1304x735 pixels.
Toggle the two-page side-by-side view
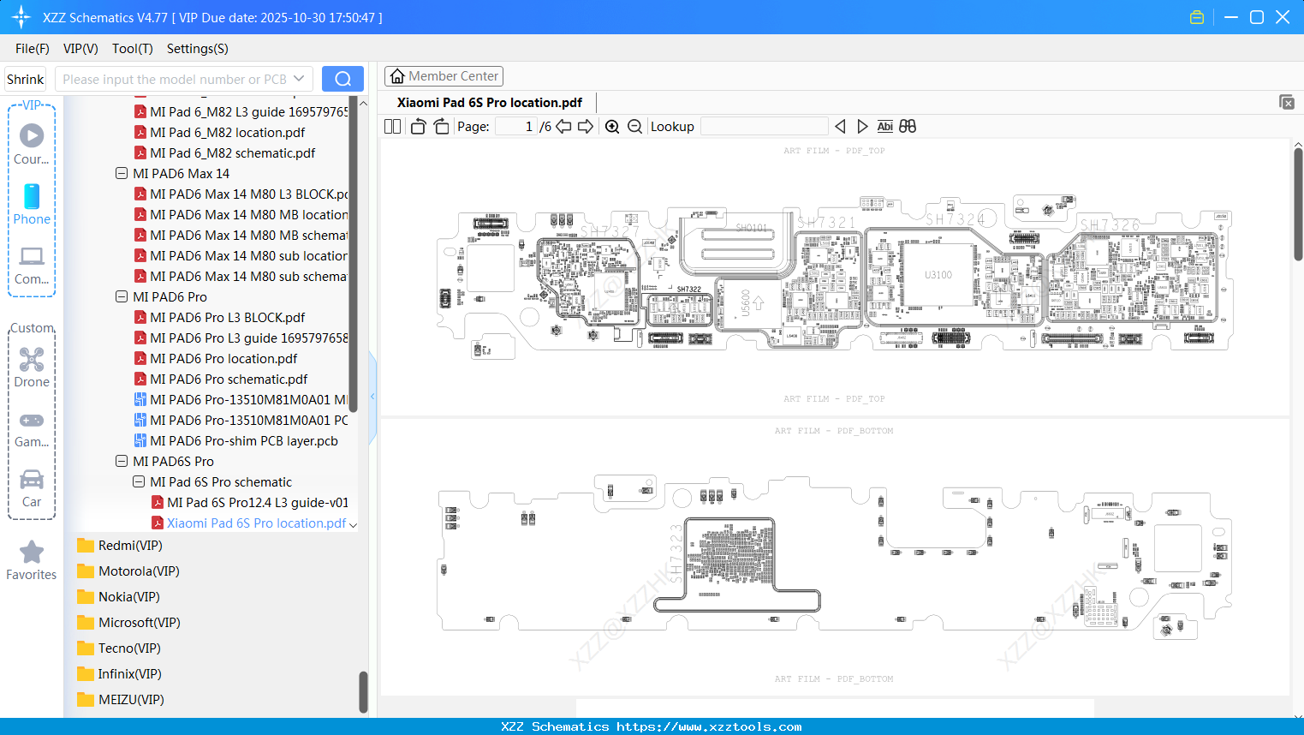[392, 127]
